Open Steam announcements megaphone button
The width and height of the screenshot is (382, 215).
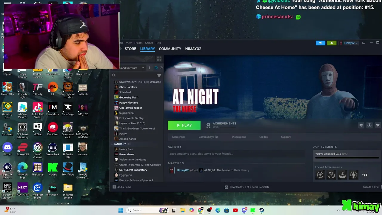click(320, 43)
